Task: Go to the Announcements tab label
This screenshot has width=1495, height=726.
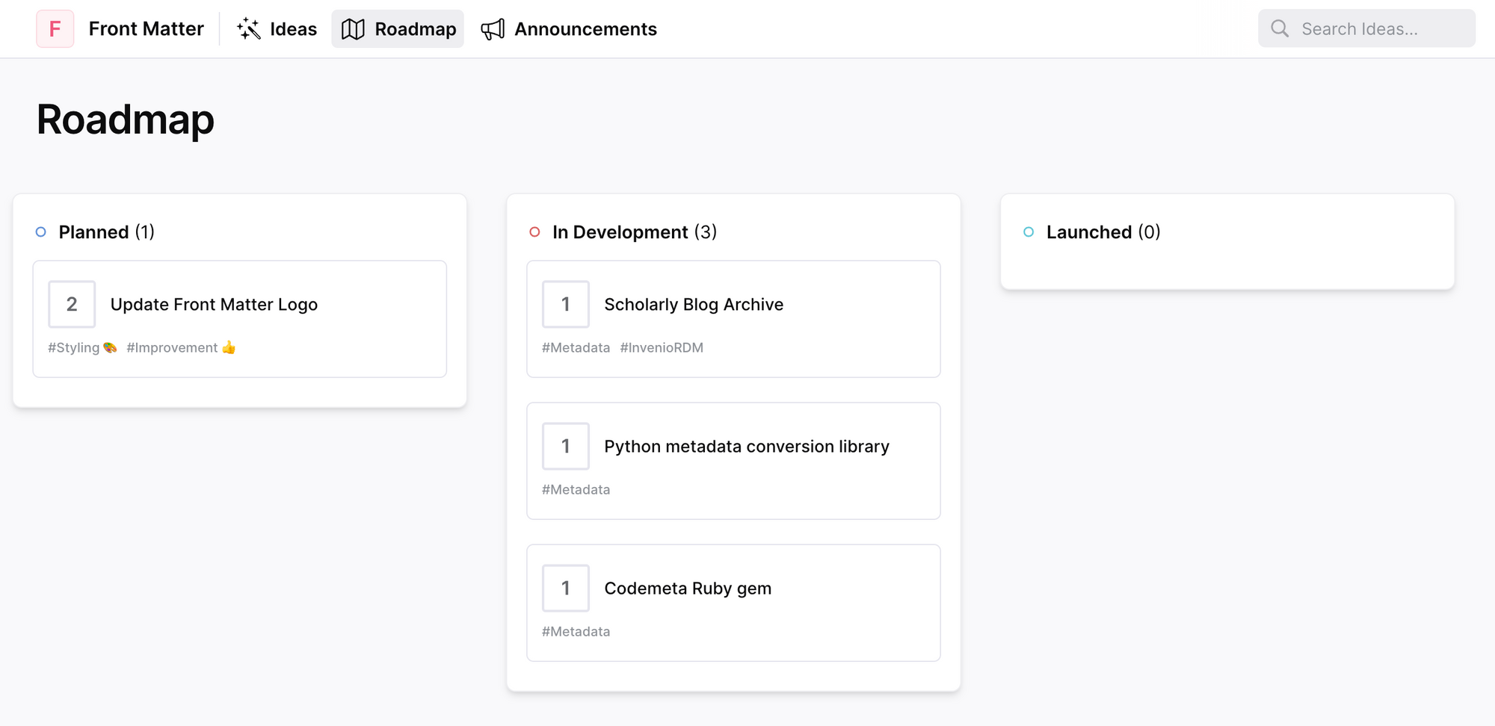Action: click(x=585, y=29)
